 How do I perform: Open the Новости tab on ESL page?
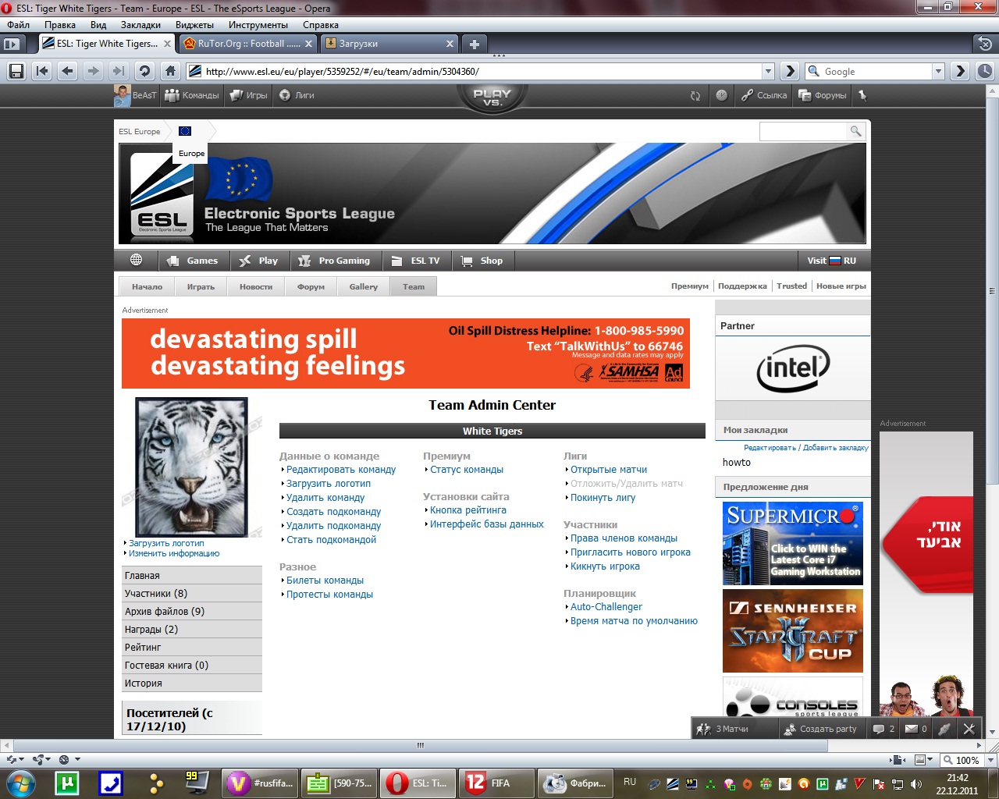click(256, 286)
